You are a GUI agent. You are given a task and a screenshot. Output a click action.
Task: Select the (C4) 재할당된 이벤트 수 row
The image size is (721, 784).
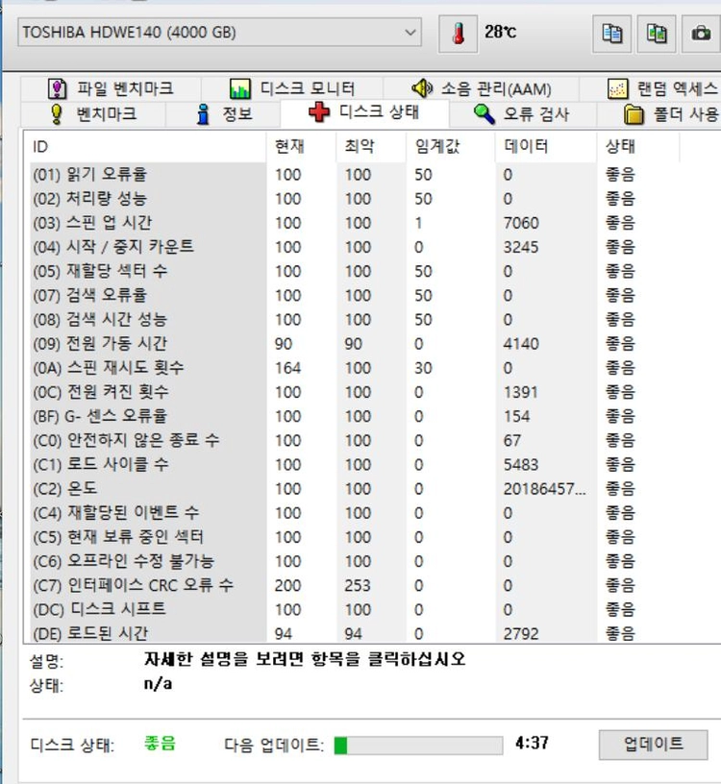point(373,513)
